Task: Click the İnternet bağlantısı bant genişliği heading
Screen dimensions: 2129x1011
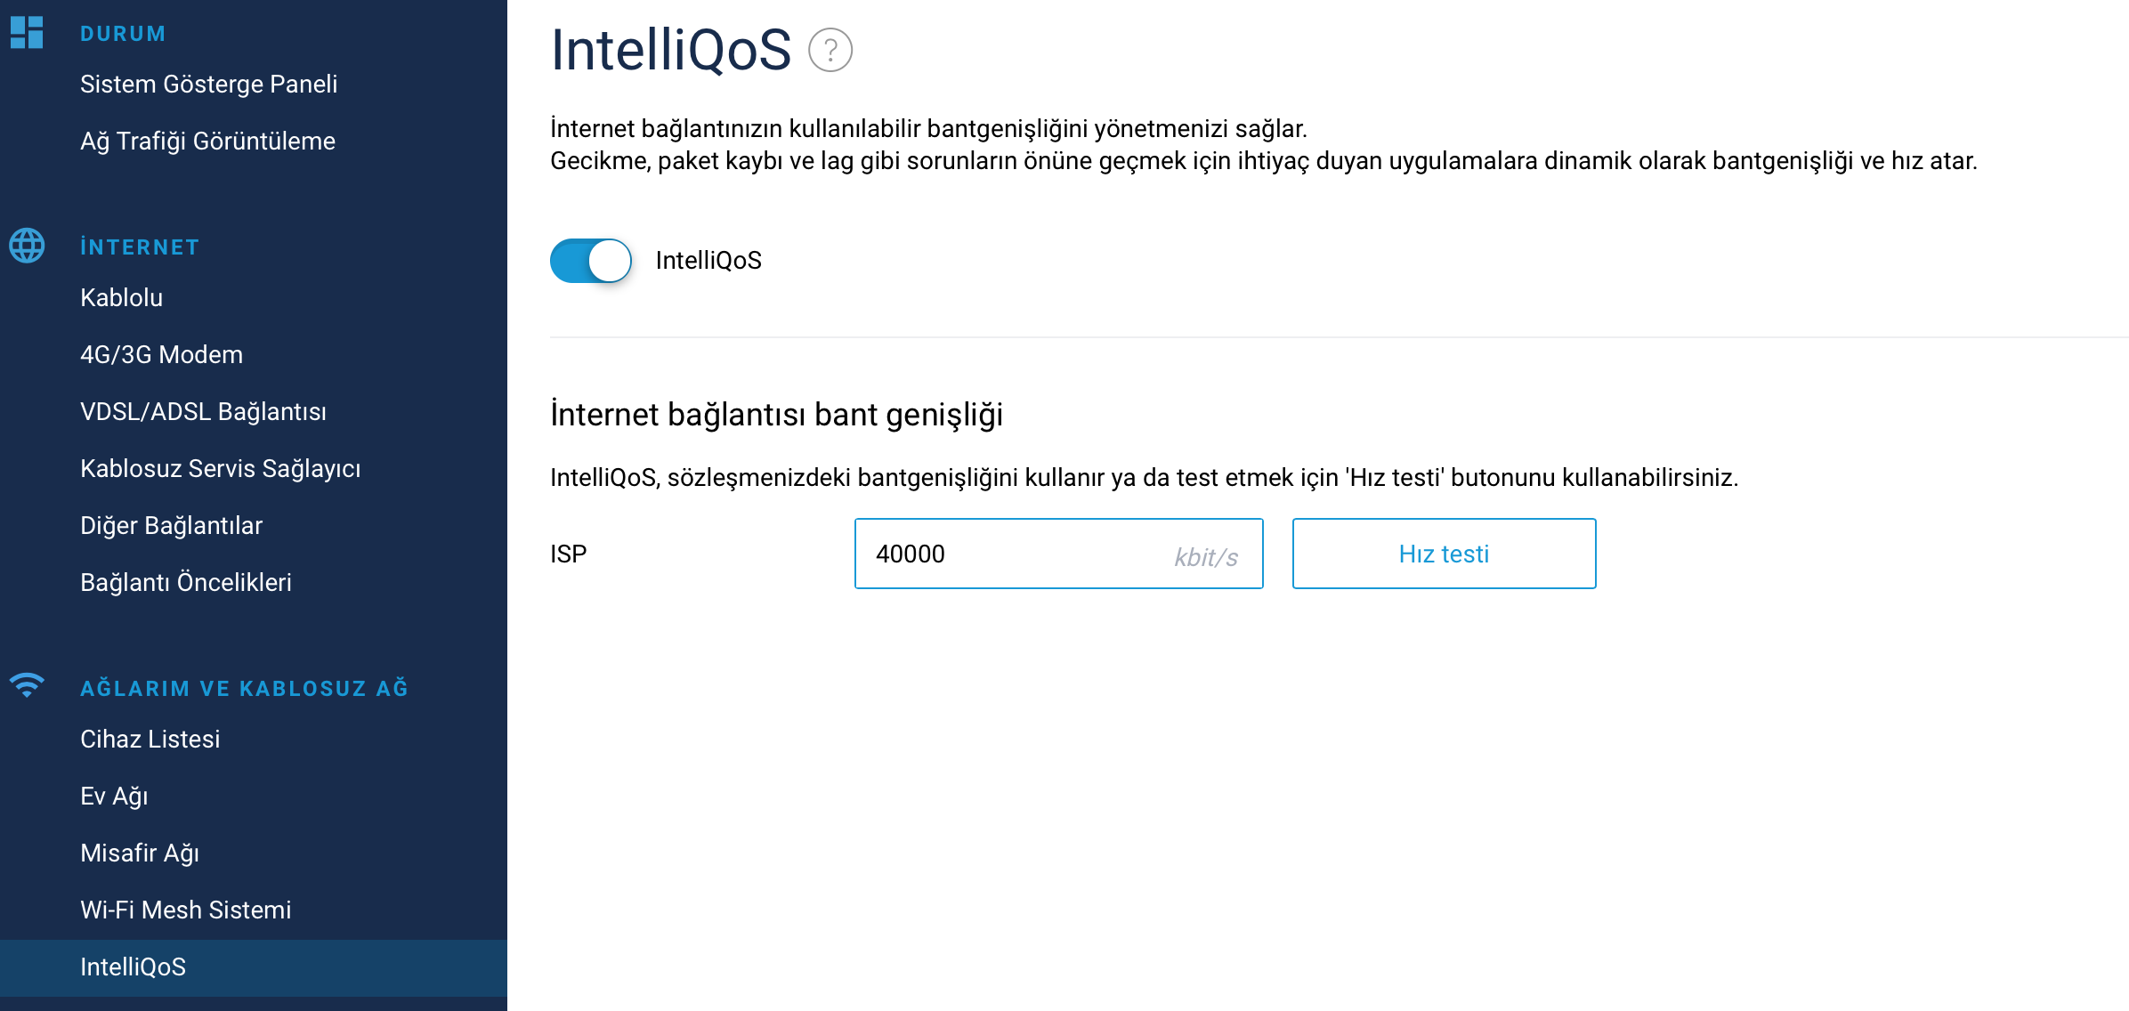Action: pyautogui.click(x=776, y=416)
